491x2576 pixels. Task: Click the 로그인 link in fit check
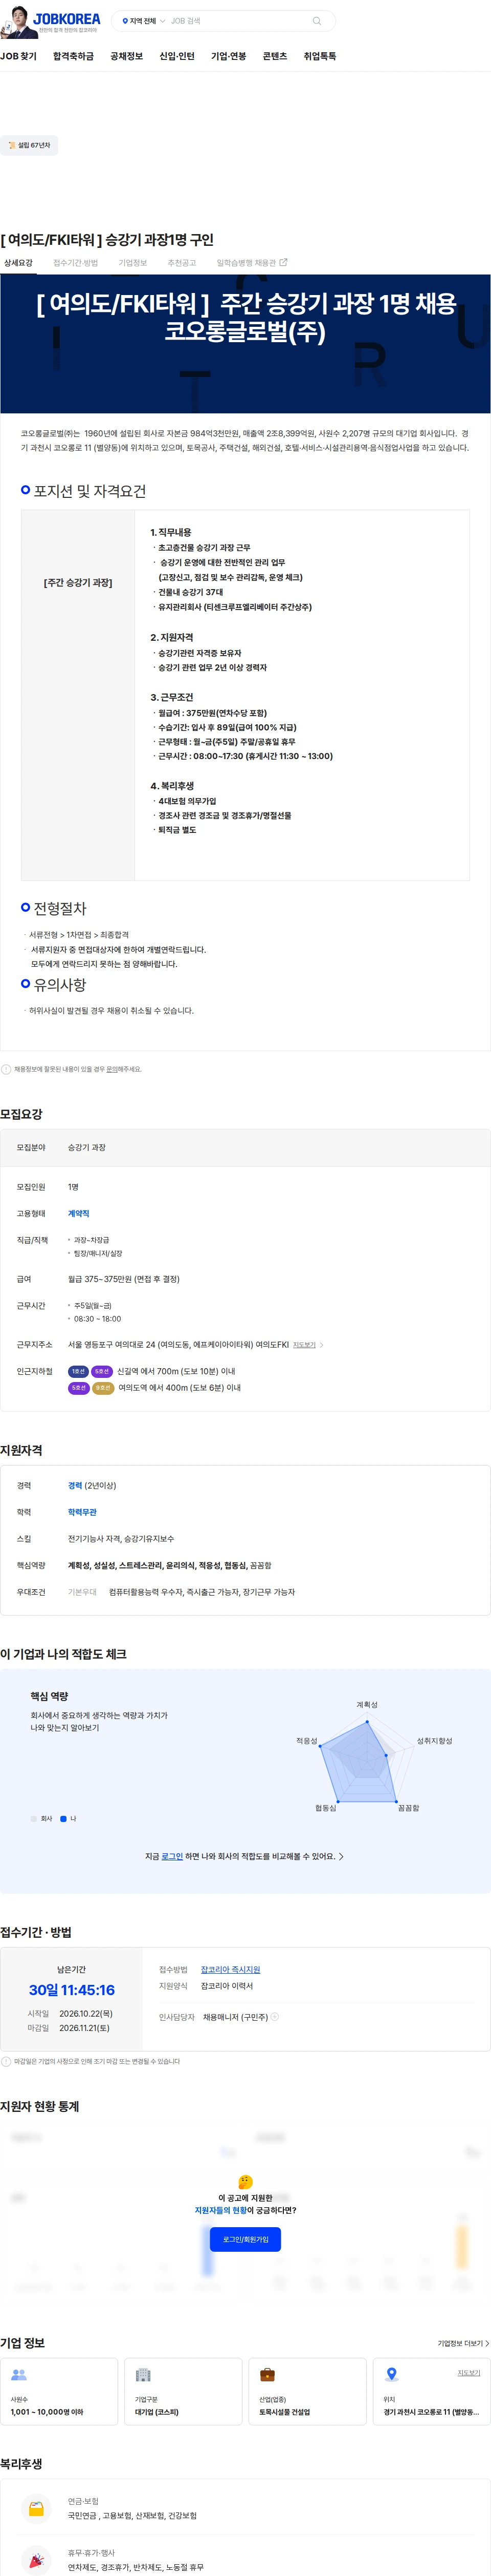point(172,1856)
